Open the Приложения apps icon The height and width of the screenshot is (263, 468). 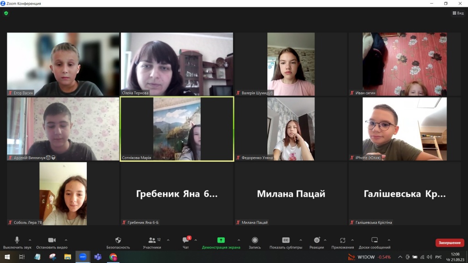click(x=343, y=241)
